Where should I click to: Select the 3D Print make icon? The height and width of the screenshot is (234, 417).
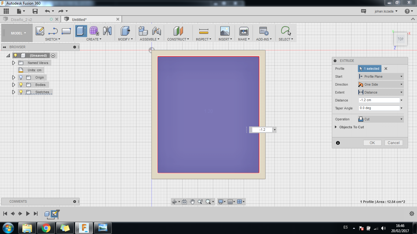coord(244,31)
